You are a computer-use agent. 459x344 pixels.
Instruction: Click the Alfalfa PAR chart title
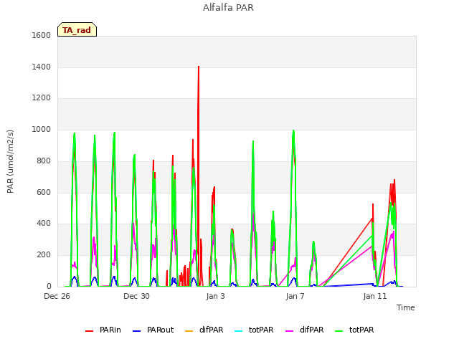pyautogui.click(x=228, y=8)
